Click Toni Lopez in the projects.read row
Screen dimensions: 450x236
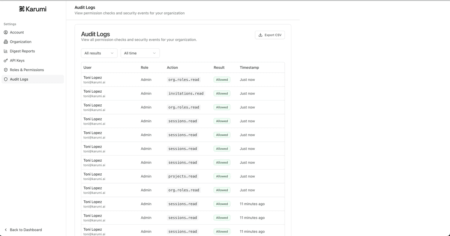click(x=93, y=174)
